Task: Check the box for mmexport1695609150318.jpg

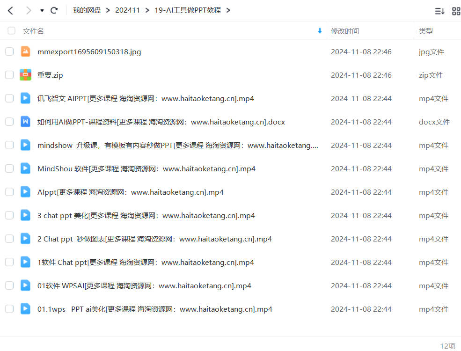Action: pos(9,51)
